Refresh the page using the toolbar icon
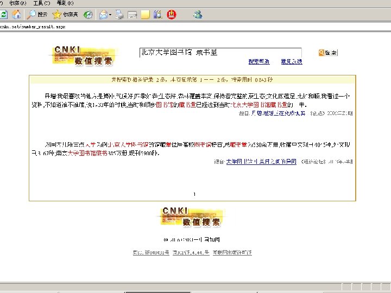 point(3,15)
